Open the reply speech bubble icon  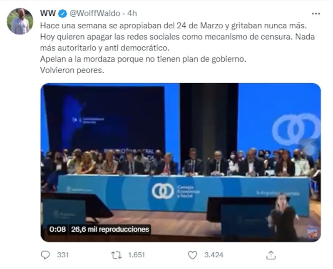(45, 255)
